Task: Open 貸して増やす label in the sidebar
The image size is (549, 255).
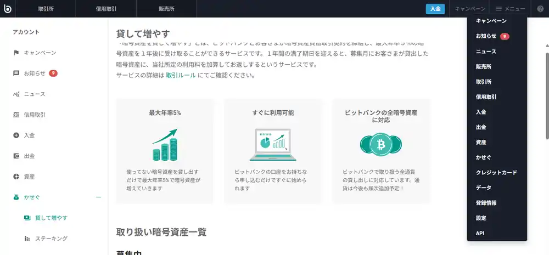Action: 51,218
